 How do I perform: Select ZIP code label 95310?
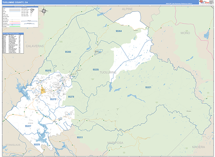48,71
